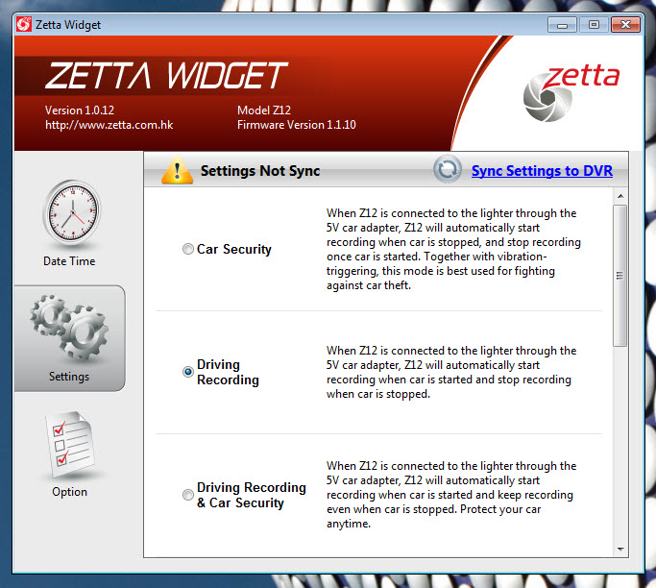Click the scrollbar down arrow
This screenshot has width=656, height=588.
pyautogui.click(x=620, y=549)
